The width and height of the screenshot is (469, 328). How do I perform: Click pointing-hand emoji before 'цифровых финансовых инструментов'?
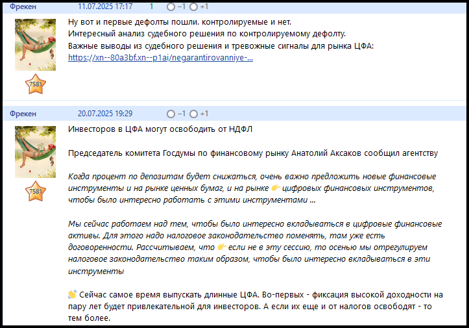coord(276,188)
